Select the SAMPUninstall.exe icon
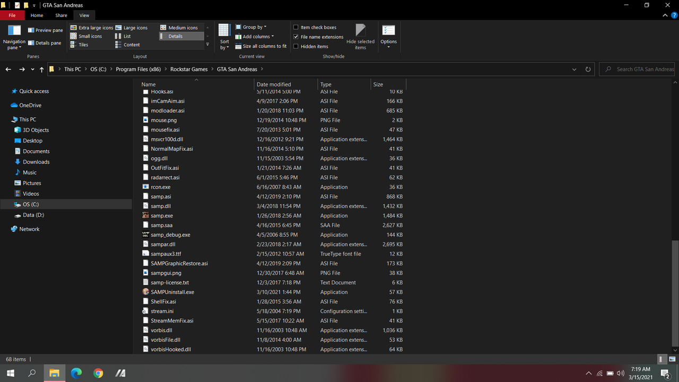Image resolution: width=679 pixels, height=382 pixels. (x=146, y=292)
